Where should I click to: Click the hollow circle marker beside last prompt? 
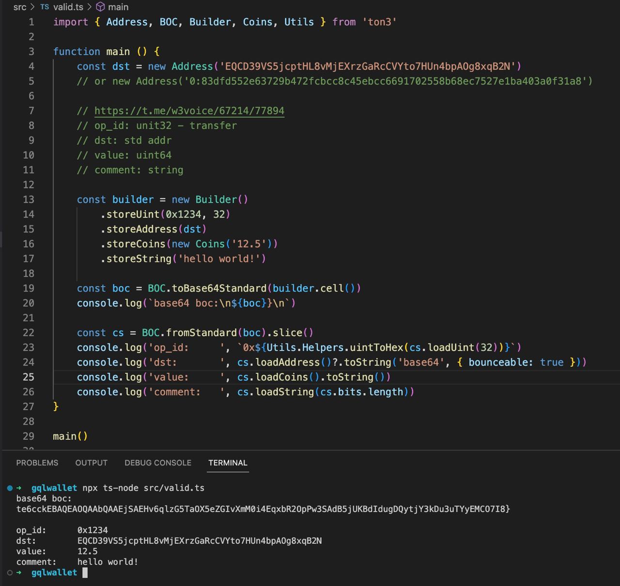tap(10, 573)
